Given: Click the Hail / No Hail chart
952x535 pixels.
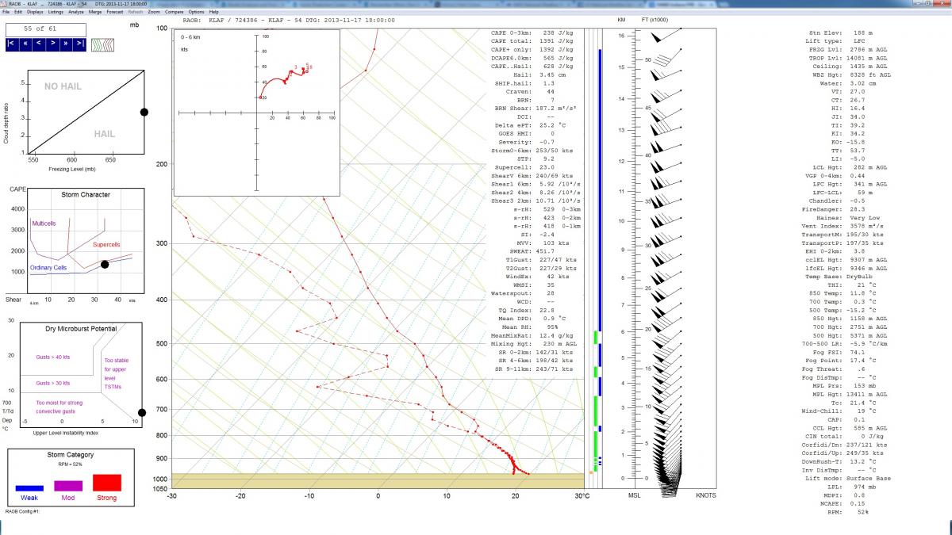Looking at the screenshot, I should 86,112.
